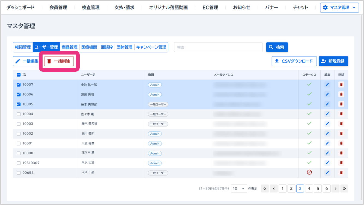The image size is (364, 205).
Task: Switch to the 商品管理 tab
Action: pos(69,47)
